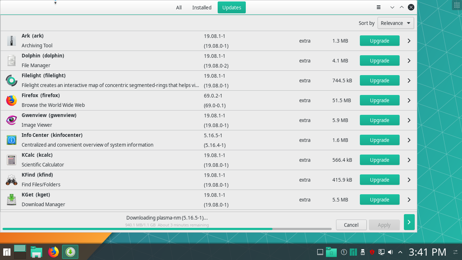Click the volume icon in the system tray
462x260 pixels.
[390, 252]
